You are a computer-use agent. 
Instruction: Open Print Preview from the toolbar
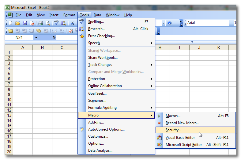48,23
